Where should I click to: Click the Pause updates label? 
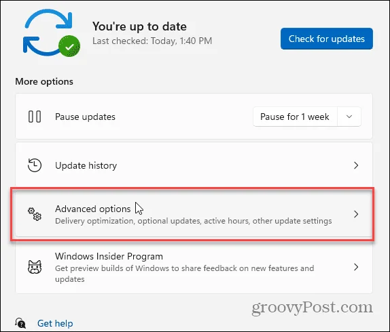pos(85,117)
